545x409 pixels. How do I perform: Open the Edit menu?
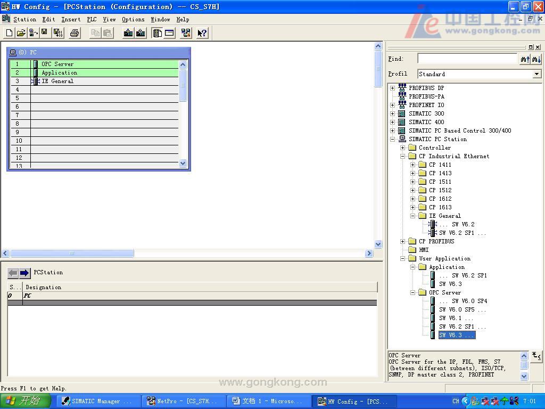click(x=48, y=20)
